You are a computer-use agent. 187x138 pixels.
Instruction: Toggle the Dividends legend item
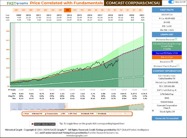point(101,114)
